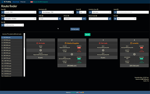The image size is (150, 94).
Task: Click the Find routes button
Action: [x=75, y=29]
